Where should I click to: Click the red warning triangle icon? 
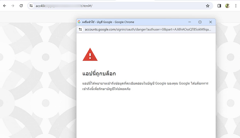click(x=90, y=55)
